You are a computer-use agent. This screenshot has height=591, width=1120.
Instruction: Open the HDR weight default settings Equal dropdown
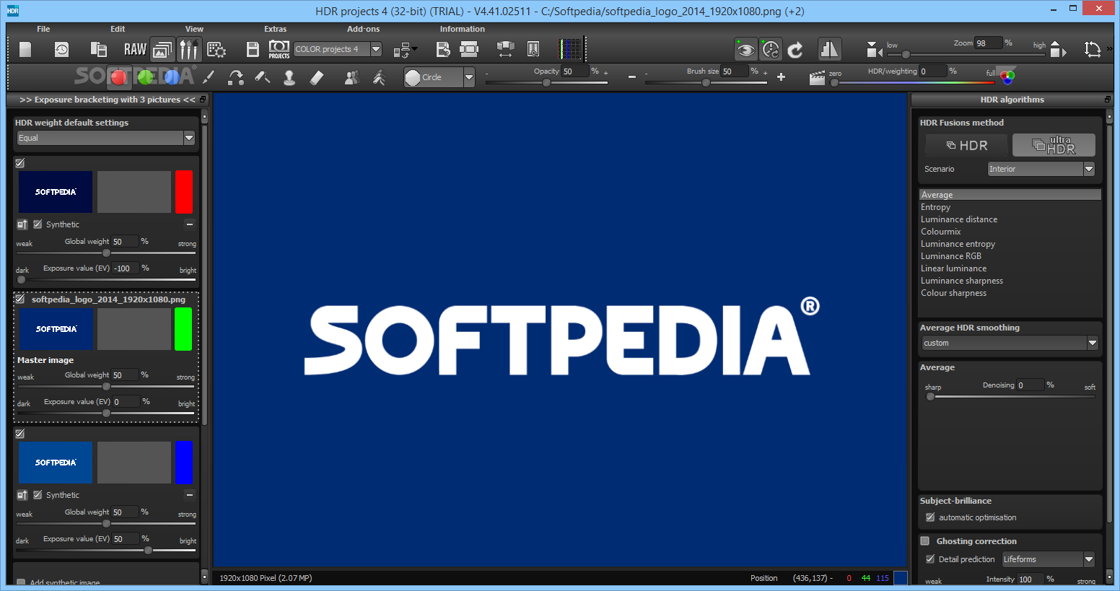[105, 138]
